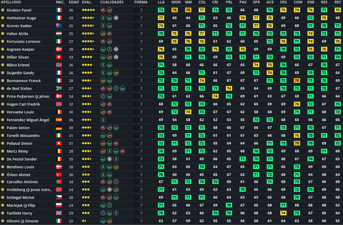Click Tonelli Alessandro's age 31
This screenshot has width=343, height=225.
point(71,136)
